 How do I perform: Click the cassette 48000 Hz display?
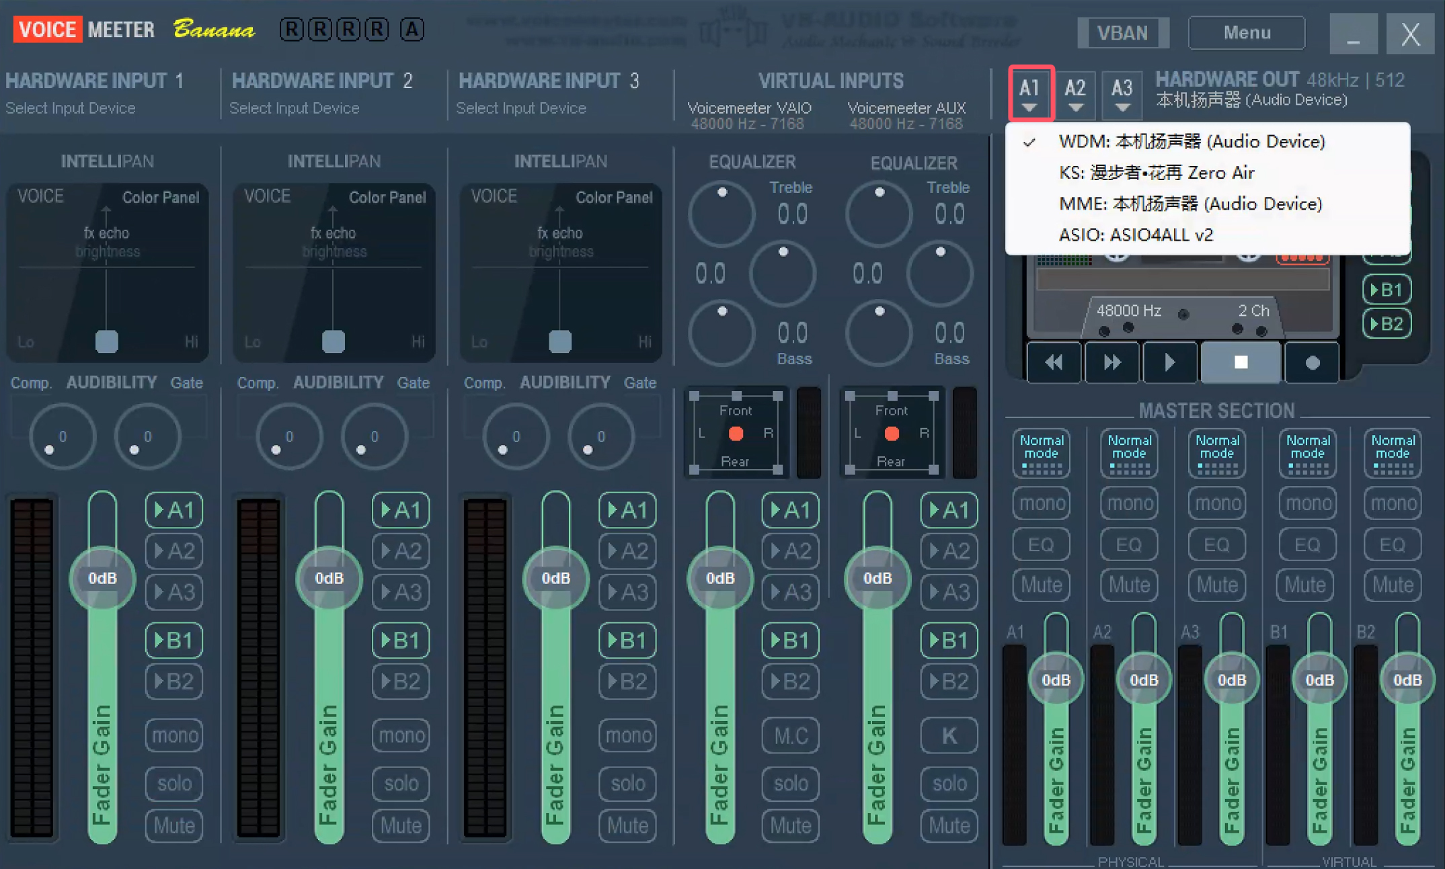click(x=1129, y=311)
